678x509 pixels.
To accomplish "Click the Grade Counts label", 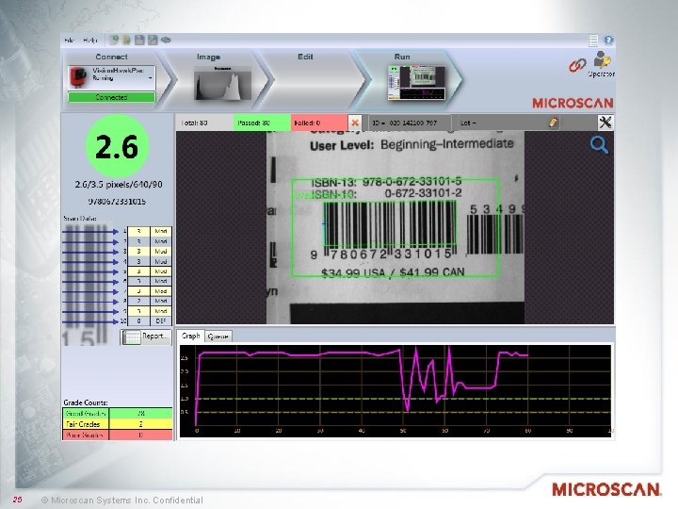I will point(86,402).
